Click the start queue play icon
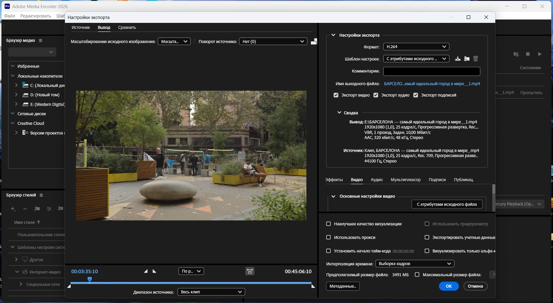The width and height of the screenshot is (553, 303). 540,54
